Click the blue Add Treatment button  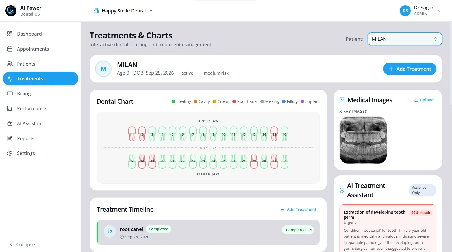click(410, 69)
